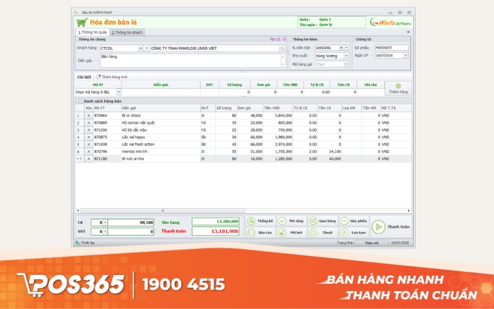The image size is (494, 309).
Task: Click the horizontal scrollbar of item list
Action: [x=162, y=211]
